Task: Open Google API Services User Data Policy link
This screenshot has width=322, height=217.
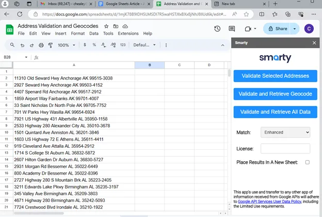Action: coord(270,202)
